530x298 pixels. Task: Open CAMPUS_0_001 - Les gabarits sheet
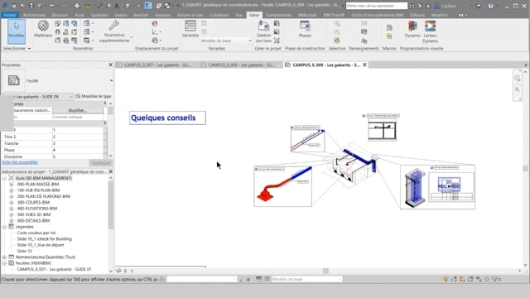tap(54, 269)
